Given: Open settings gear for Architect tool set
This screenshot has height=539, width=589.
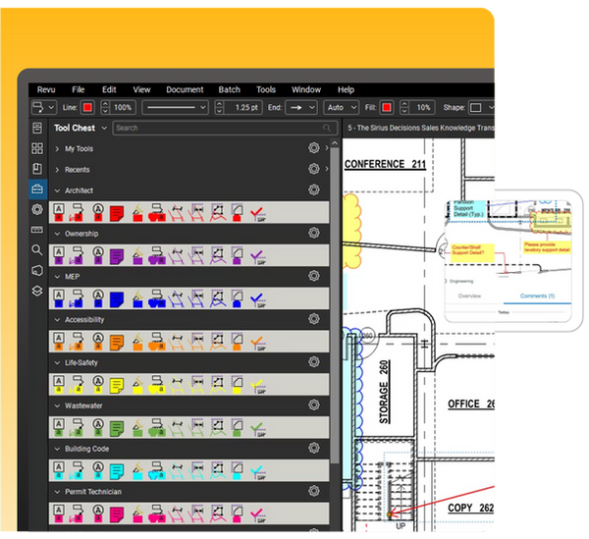Looking at the screenshot, I should (314, 189).
